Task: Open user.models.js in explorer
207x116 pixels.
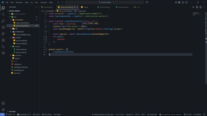Action: click(21, 43)
